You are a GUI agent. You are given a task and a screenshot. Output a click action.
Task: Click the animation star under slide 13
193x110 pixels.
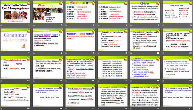point(1,81)
